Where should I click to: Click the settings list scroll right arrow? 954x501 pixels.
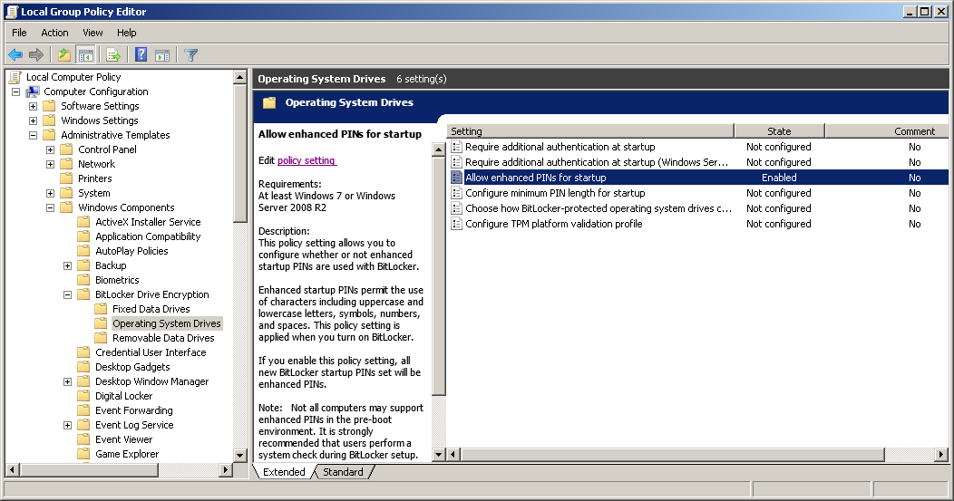point(941,454)
